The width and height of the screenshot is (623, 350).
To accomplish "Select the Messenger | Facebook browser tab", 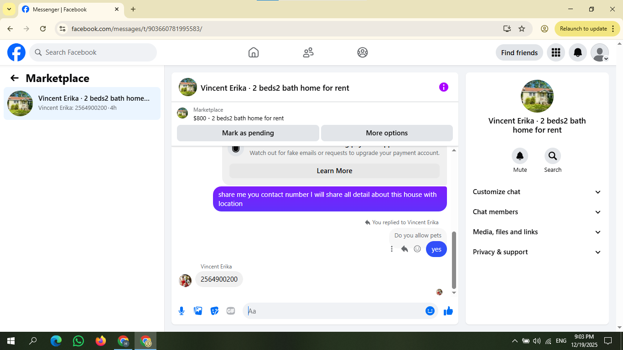I will pos(71,9).
